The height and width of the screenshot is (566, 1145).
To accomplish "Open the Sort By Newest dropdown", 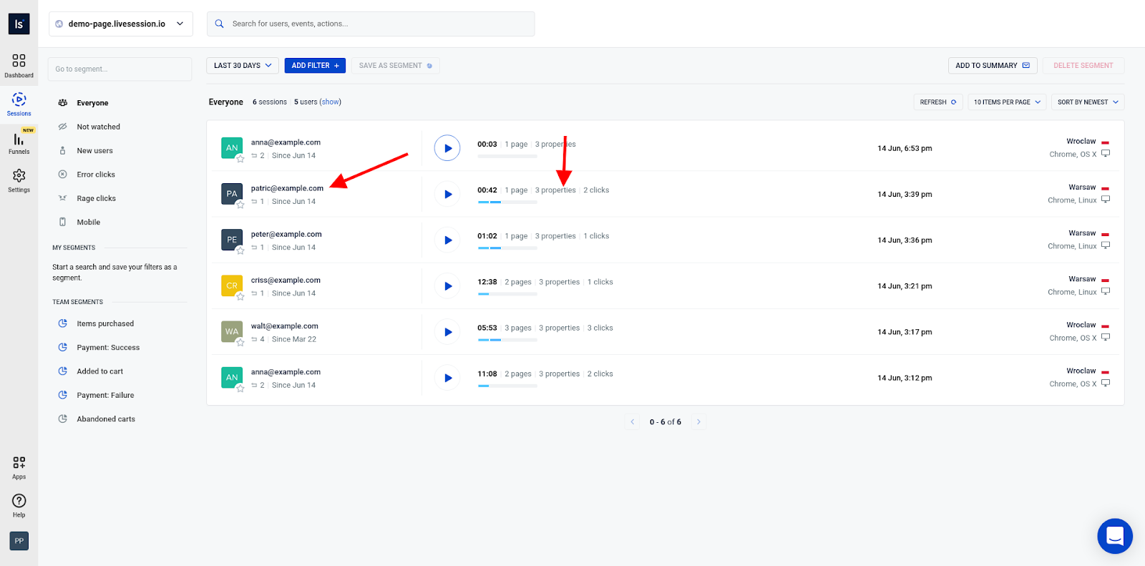I will click(x=1088, y=102).
